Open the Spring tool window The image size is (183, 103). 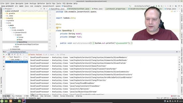pyautogui.click(x=79, y=96)
